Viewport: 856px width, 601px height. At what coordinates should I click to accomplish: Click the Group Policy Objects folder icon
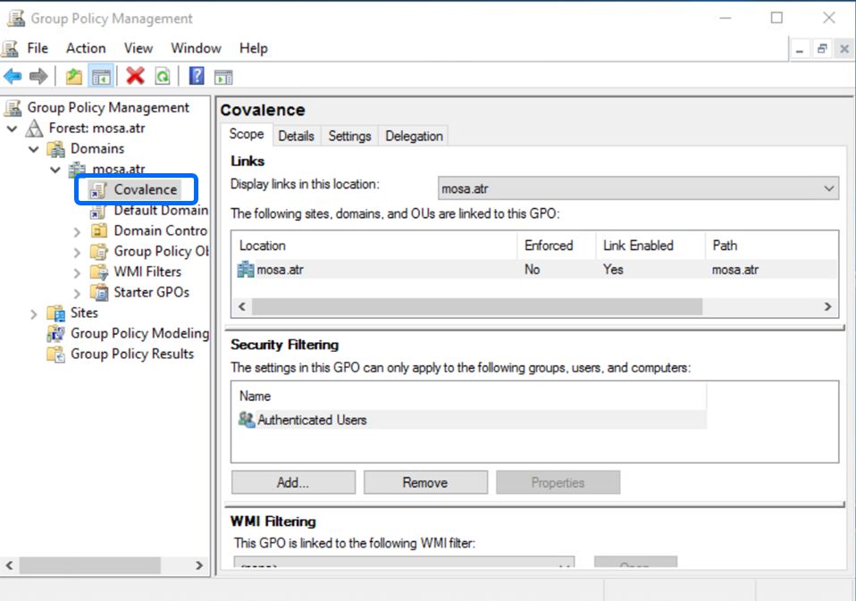pos(99,252)
